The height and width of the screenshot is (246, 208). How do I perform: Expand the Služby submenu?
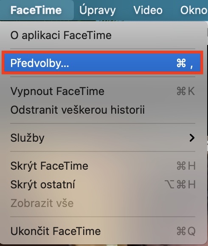(x=103, y=138)
